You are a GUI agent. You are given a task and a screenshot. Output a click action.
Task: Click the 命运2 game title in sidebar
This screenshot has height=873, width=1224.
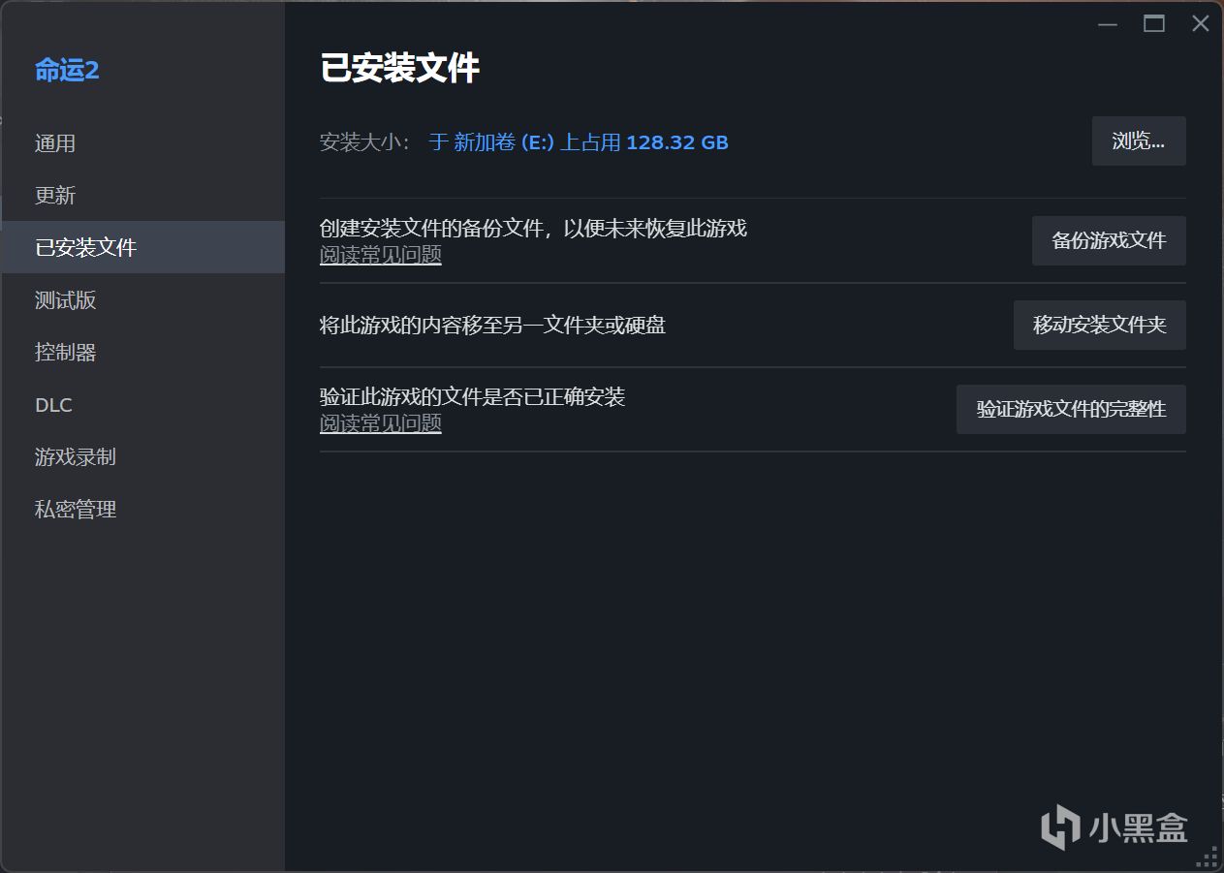coord(67,70)
